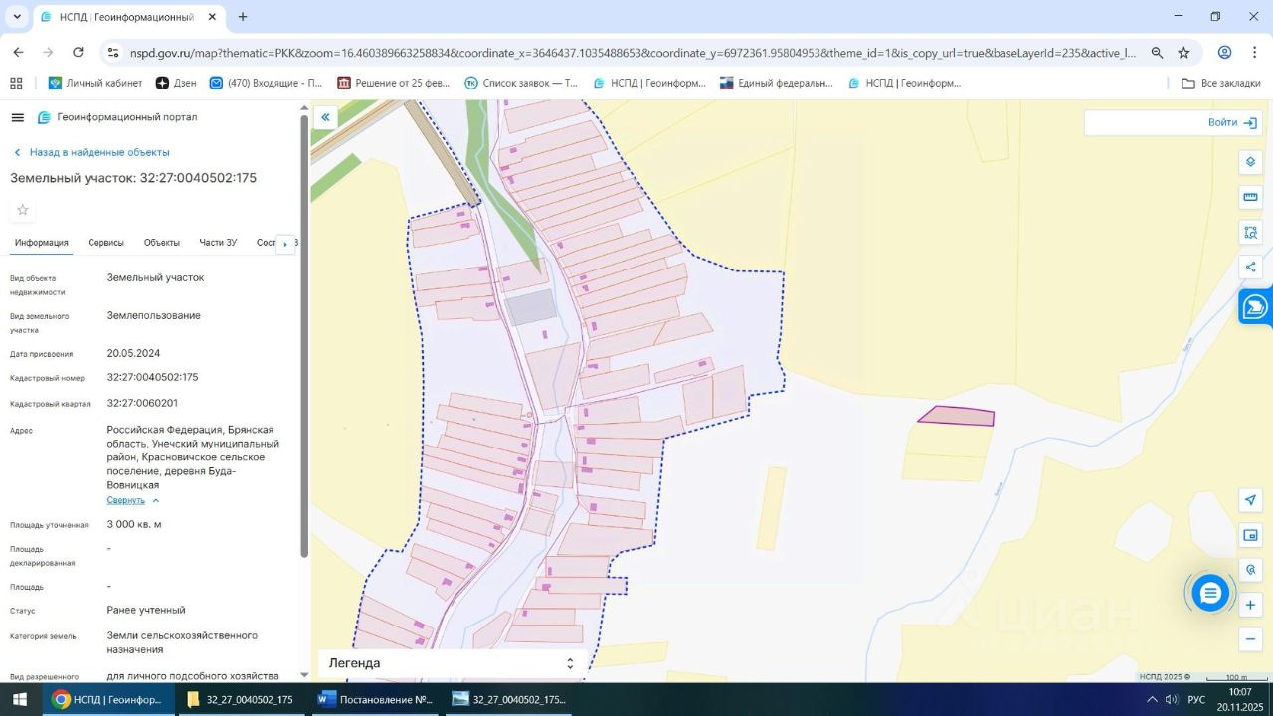Open the File Explorer folder 32_27_0040502_175 taskbar item
Screen dimensions: 1273x716
(x=241, y=700)
